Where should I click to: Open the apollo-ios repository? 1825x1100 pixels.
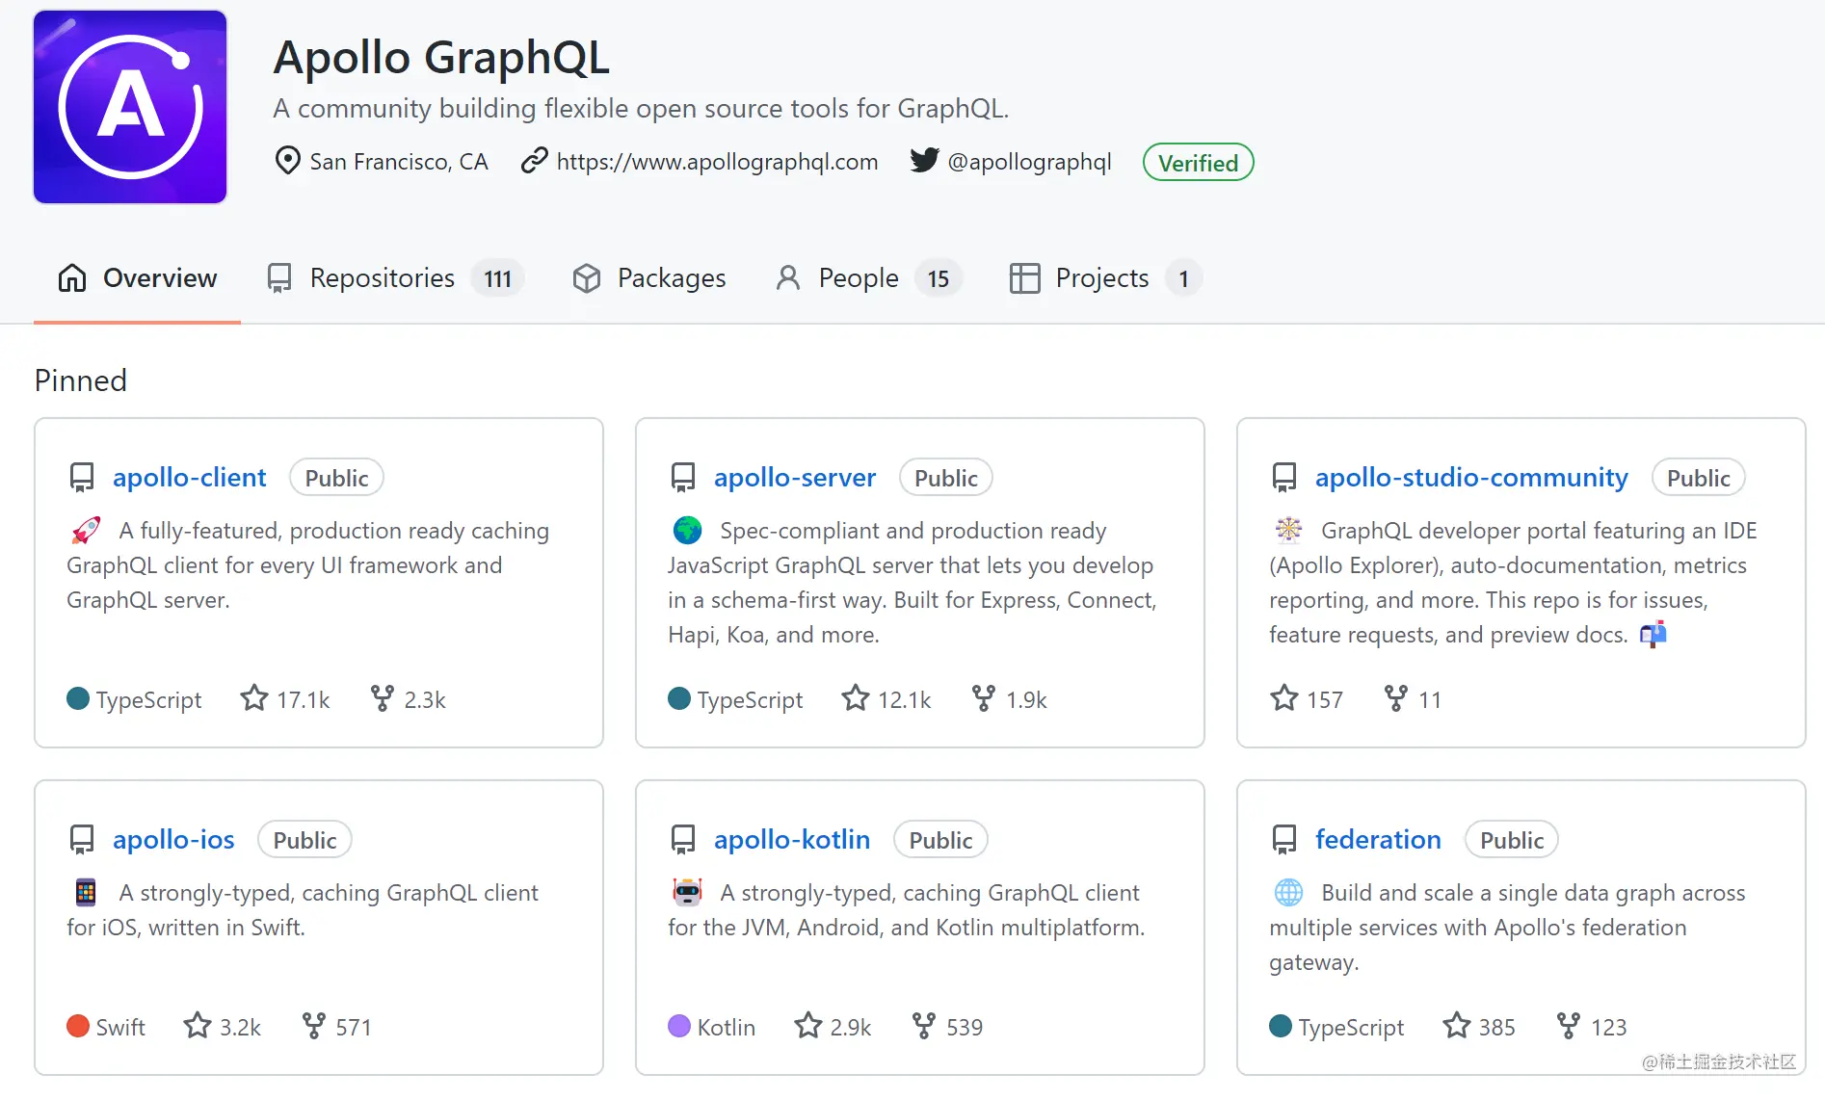click(x=173, y=839)
